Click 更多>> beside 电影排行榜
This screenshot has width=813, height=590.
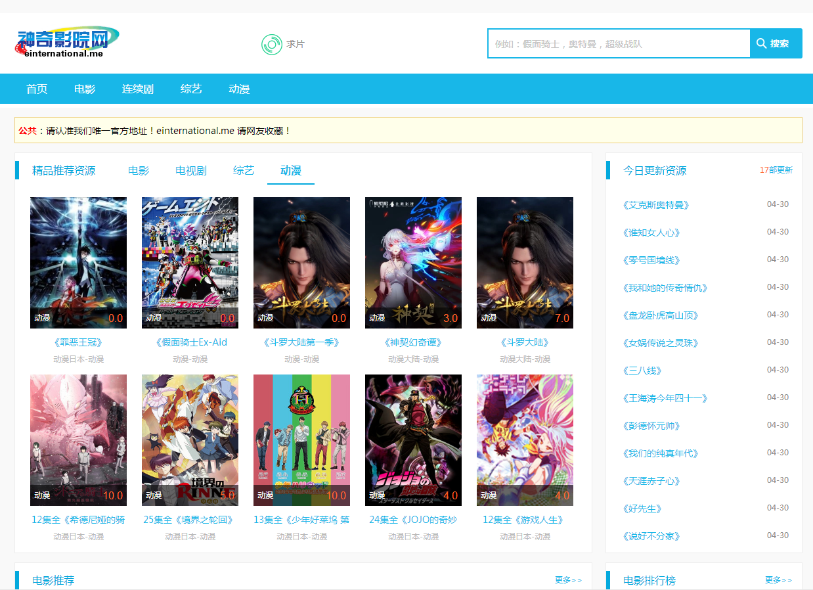[x=778, y=580]
